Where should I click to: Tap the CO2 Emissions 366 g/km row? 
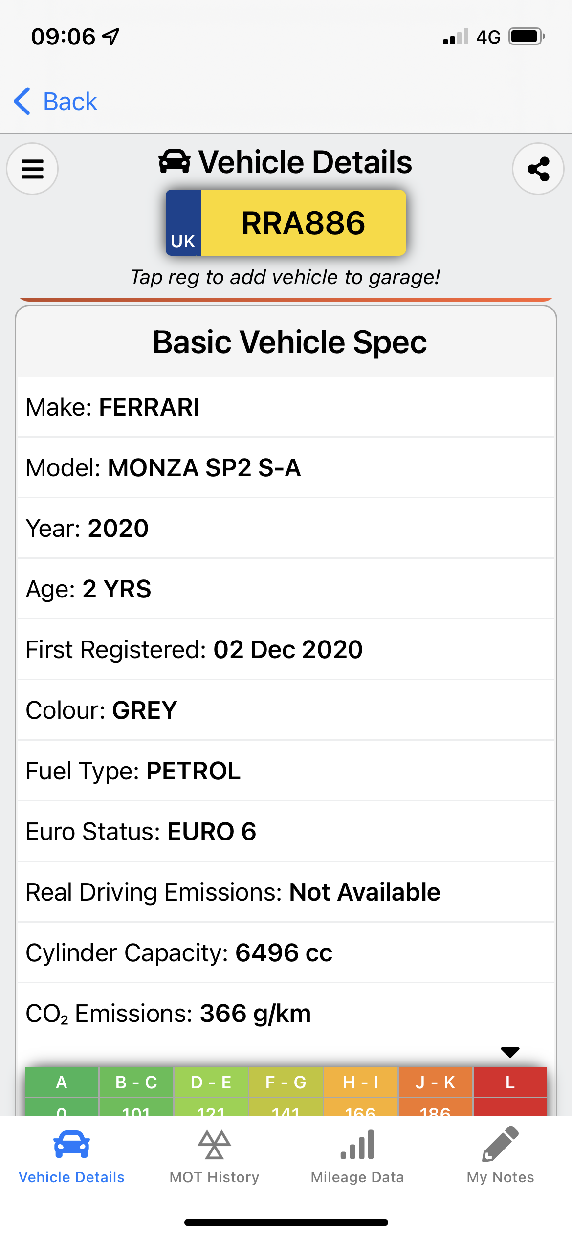click(x=286, y=1013)
